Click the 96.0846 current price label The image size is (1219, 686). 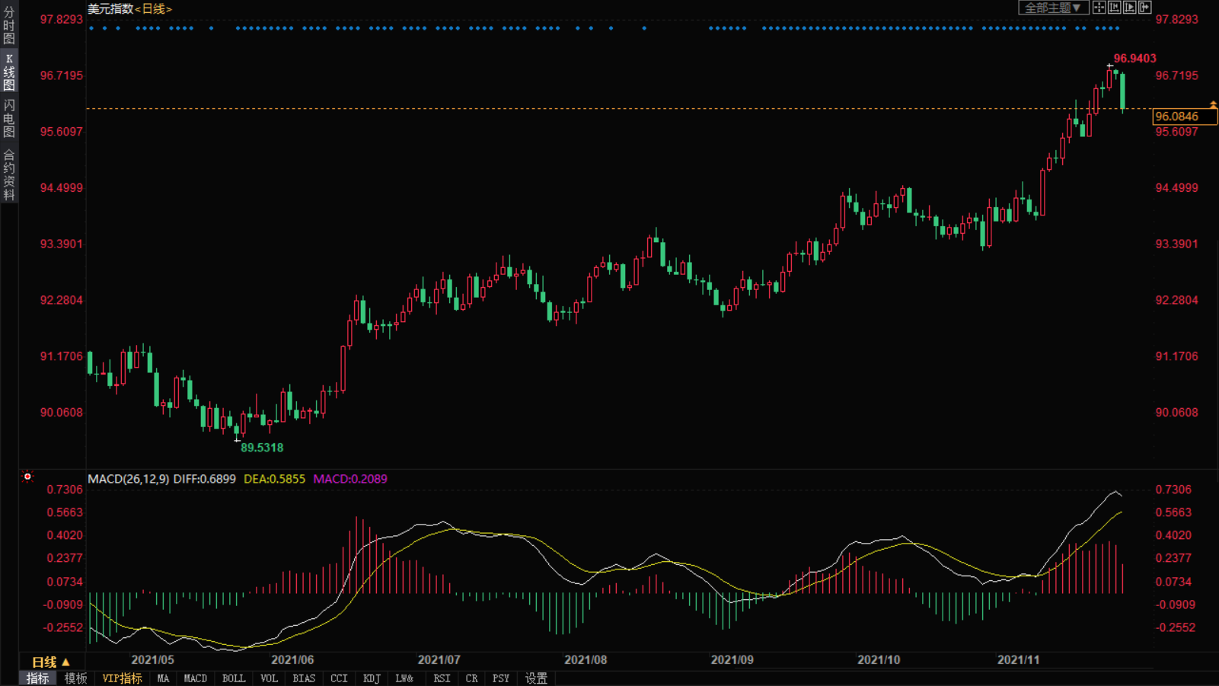[1184, 116]
